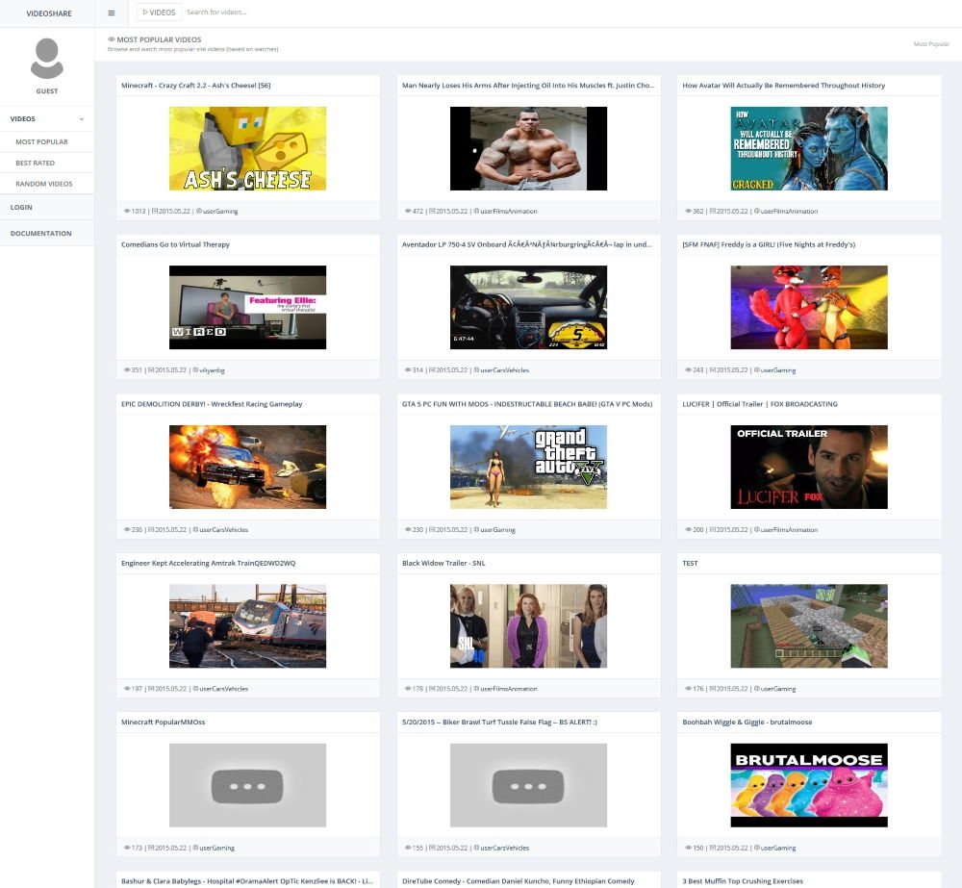Click title LUCIFER Official Trailer
The height and width of the screenshot is (888, 962).
pos(760,404)
